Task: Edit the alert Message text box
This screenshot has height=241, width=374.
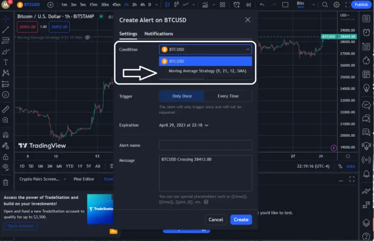Action: click(x=205, y=173)
